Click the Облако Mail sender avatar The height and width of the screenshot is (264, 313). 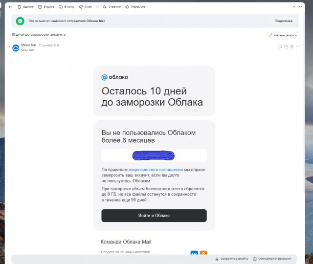[x=16, y=48]
